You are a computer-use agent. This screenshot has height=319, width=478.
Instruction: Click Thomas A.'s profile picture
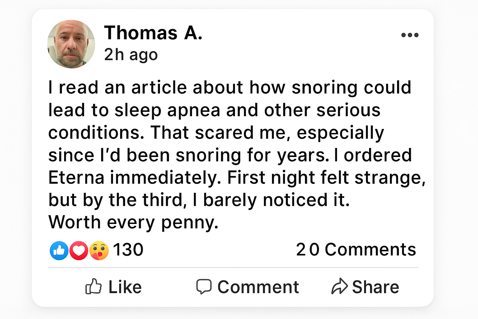coord(71,44)
